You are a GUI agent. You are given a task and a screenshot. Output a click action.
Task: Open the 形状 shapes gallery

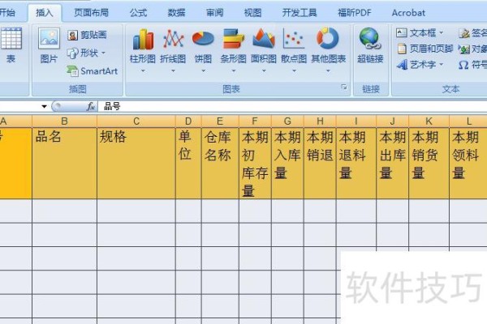[86, 53]
